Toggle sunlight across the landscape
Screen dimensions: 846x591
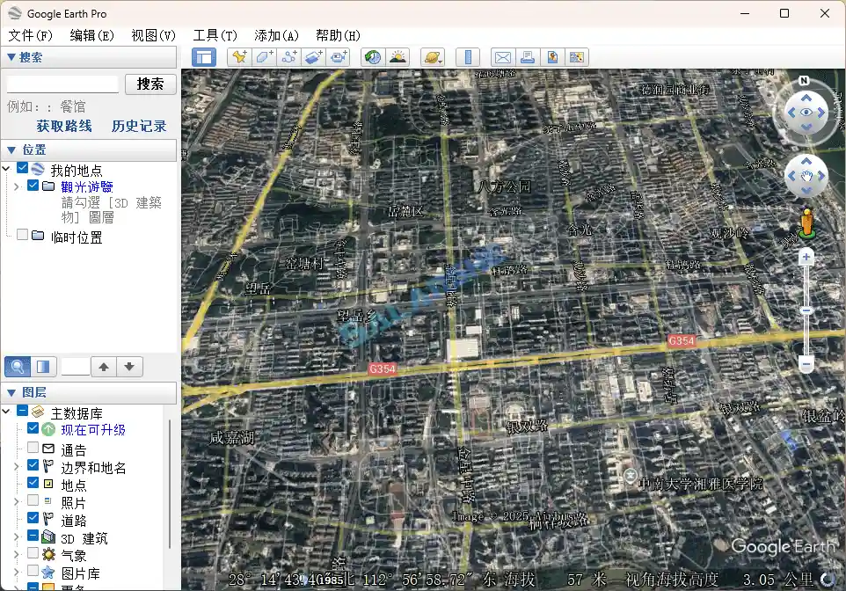coord(398,56)
